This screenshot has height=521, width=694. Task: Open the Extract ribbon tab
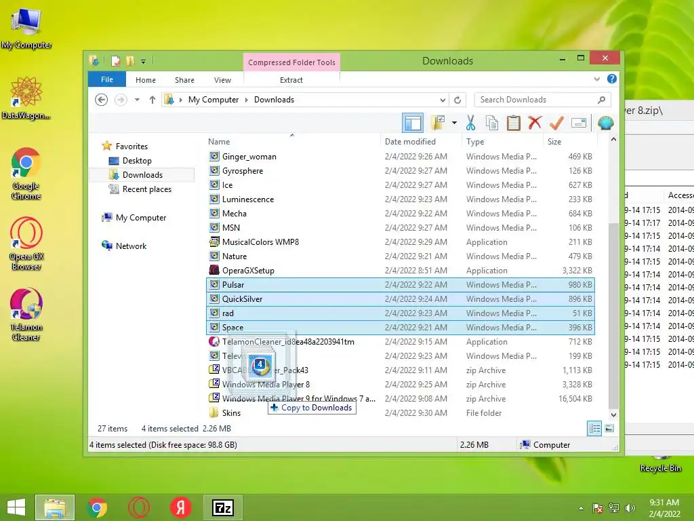(x=291, y=80)
